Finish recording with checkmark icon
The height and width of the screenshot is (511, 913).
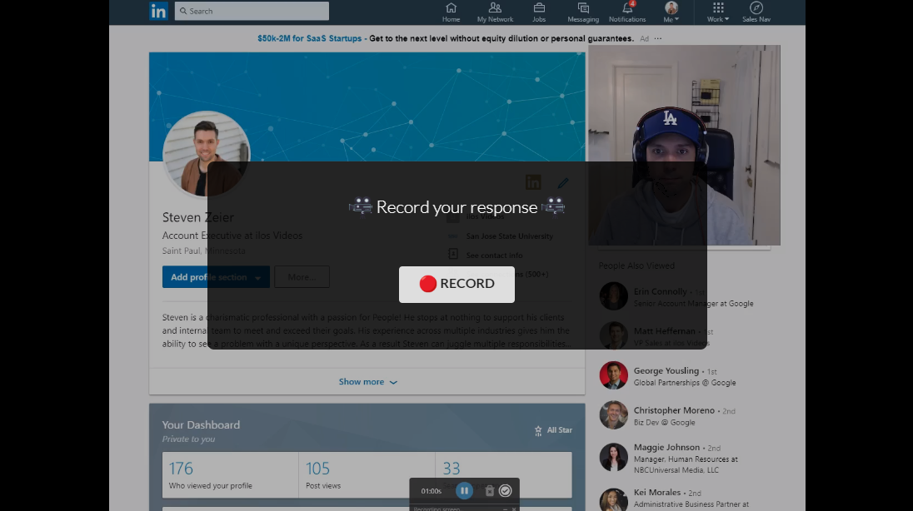coord(506,491)
